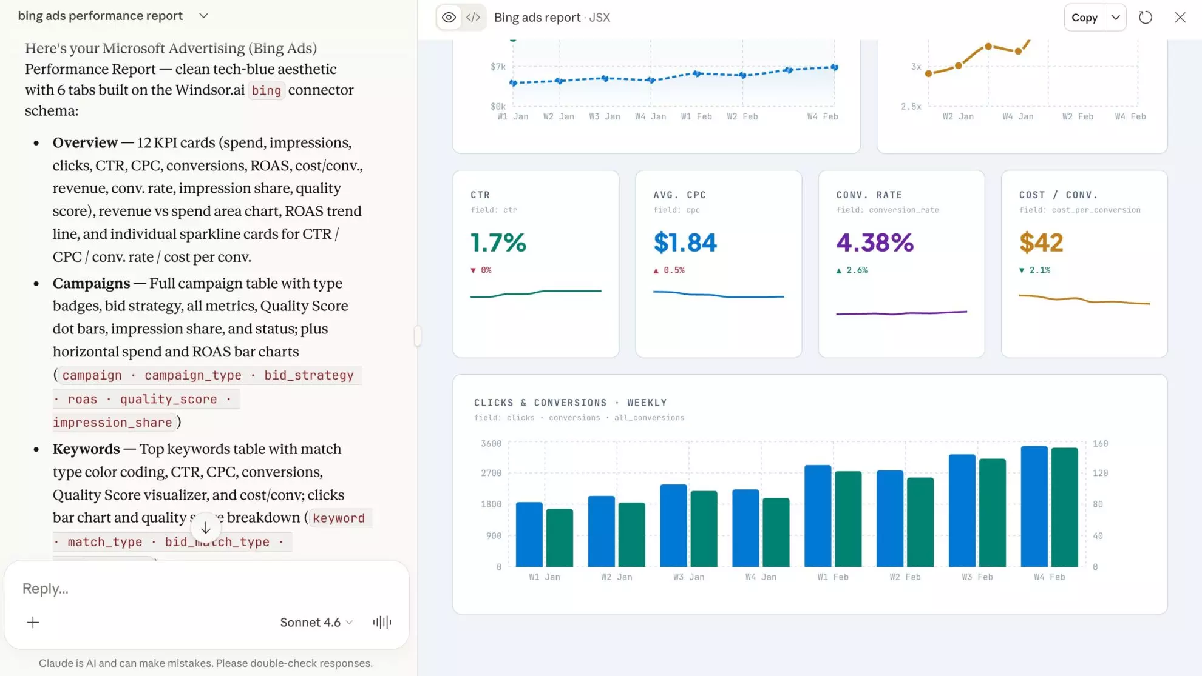1202x676 pixels.
Task: Click the green conversions bar for W1 Jan
Action: tap(559, 538)
